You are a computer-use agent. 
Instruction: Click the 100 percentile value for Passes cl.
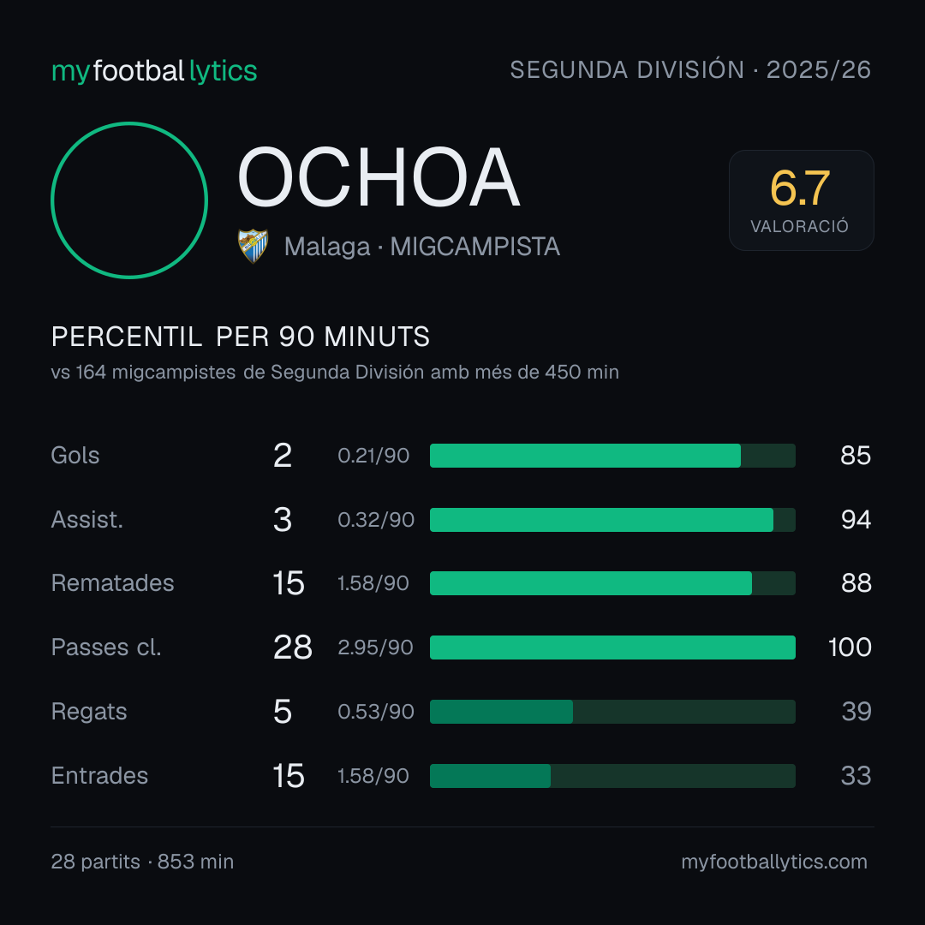(x=850, y=647)
